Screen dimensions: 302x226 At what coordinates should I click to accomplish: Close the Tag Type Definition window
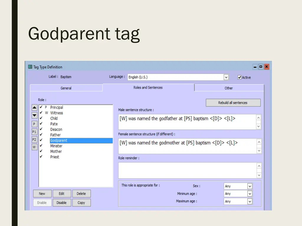267,67
